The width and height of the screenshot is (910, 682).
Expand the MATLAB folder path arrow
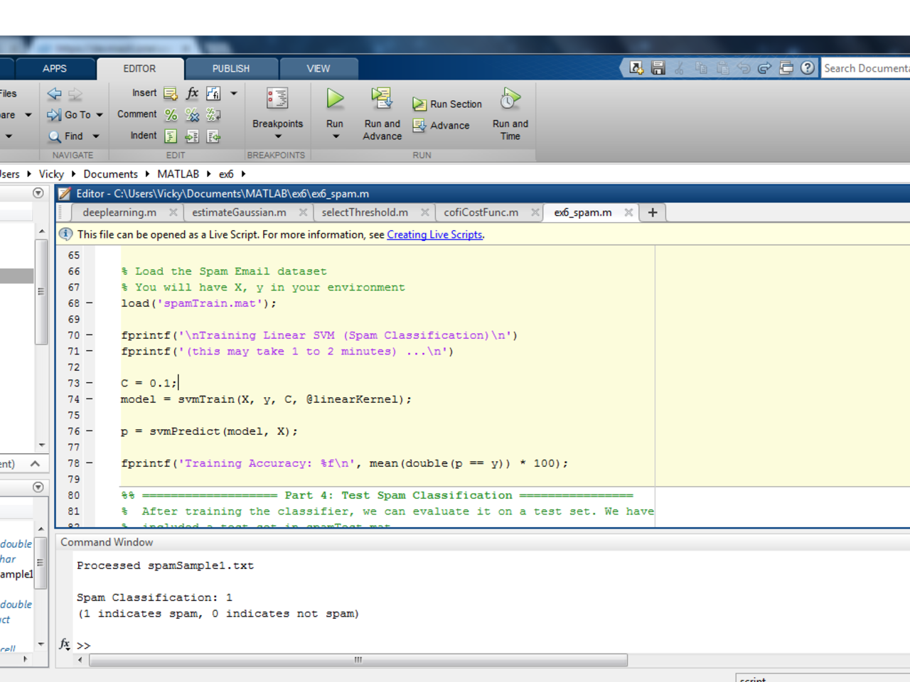[x=209, y=173]
